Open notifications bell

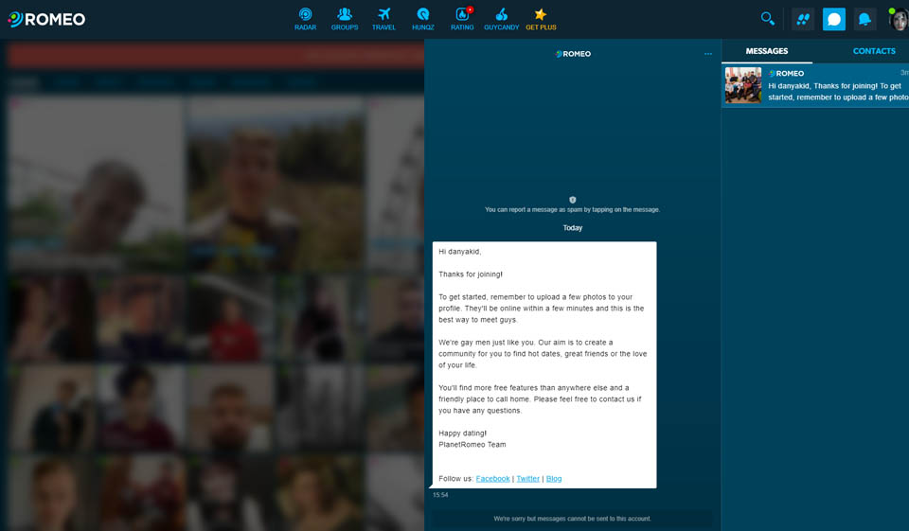point(864,19)
